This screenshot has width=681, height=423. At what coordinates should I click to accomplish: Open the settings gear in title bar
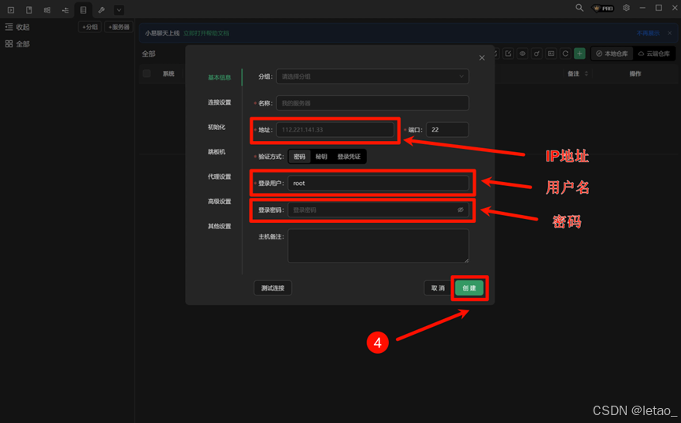626,8
